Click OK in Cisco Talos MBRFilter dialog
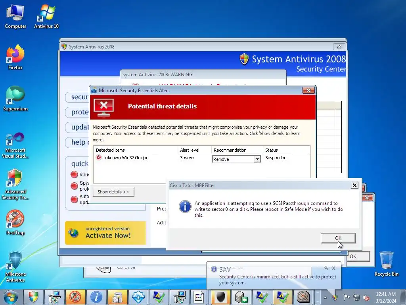The height and width of the screenshot is (305, 406). tap(338, 238)
